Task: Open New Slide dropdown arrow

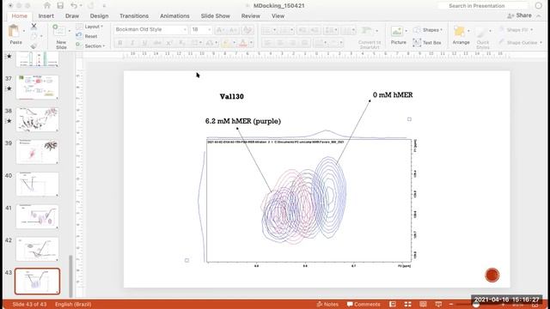Action: [69, 31]
